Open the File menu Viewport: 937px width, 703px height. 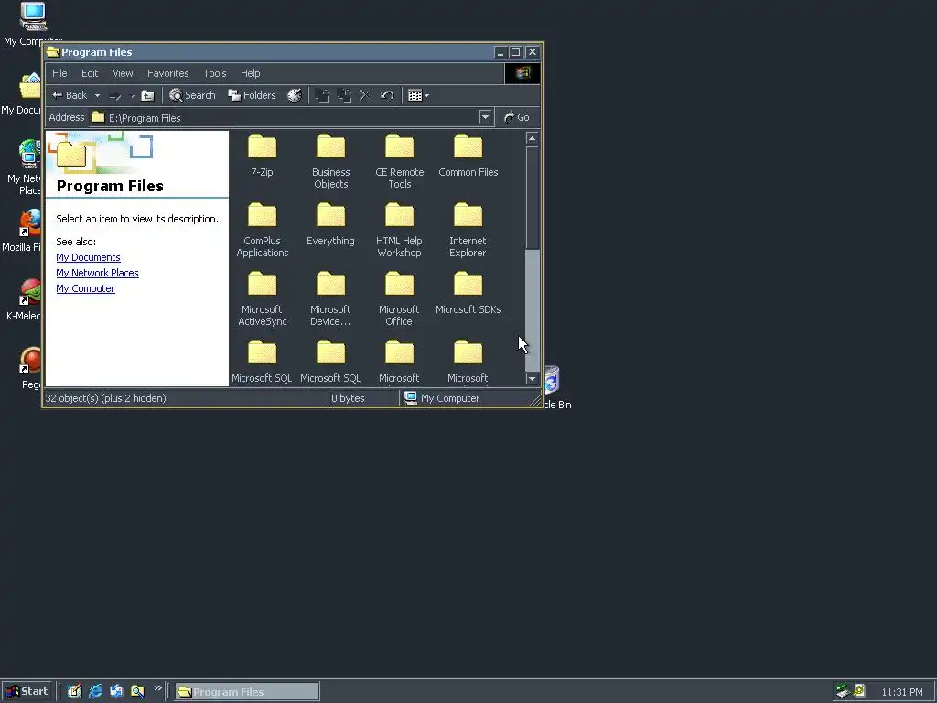pos(59,73)
